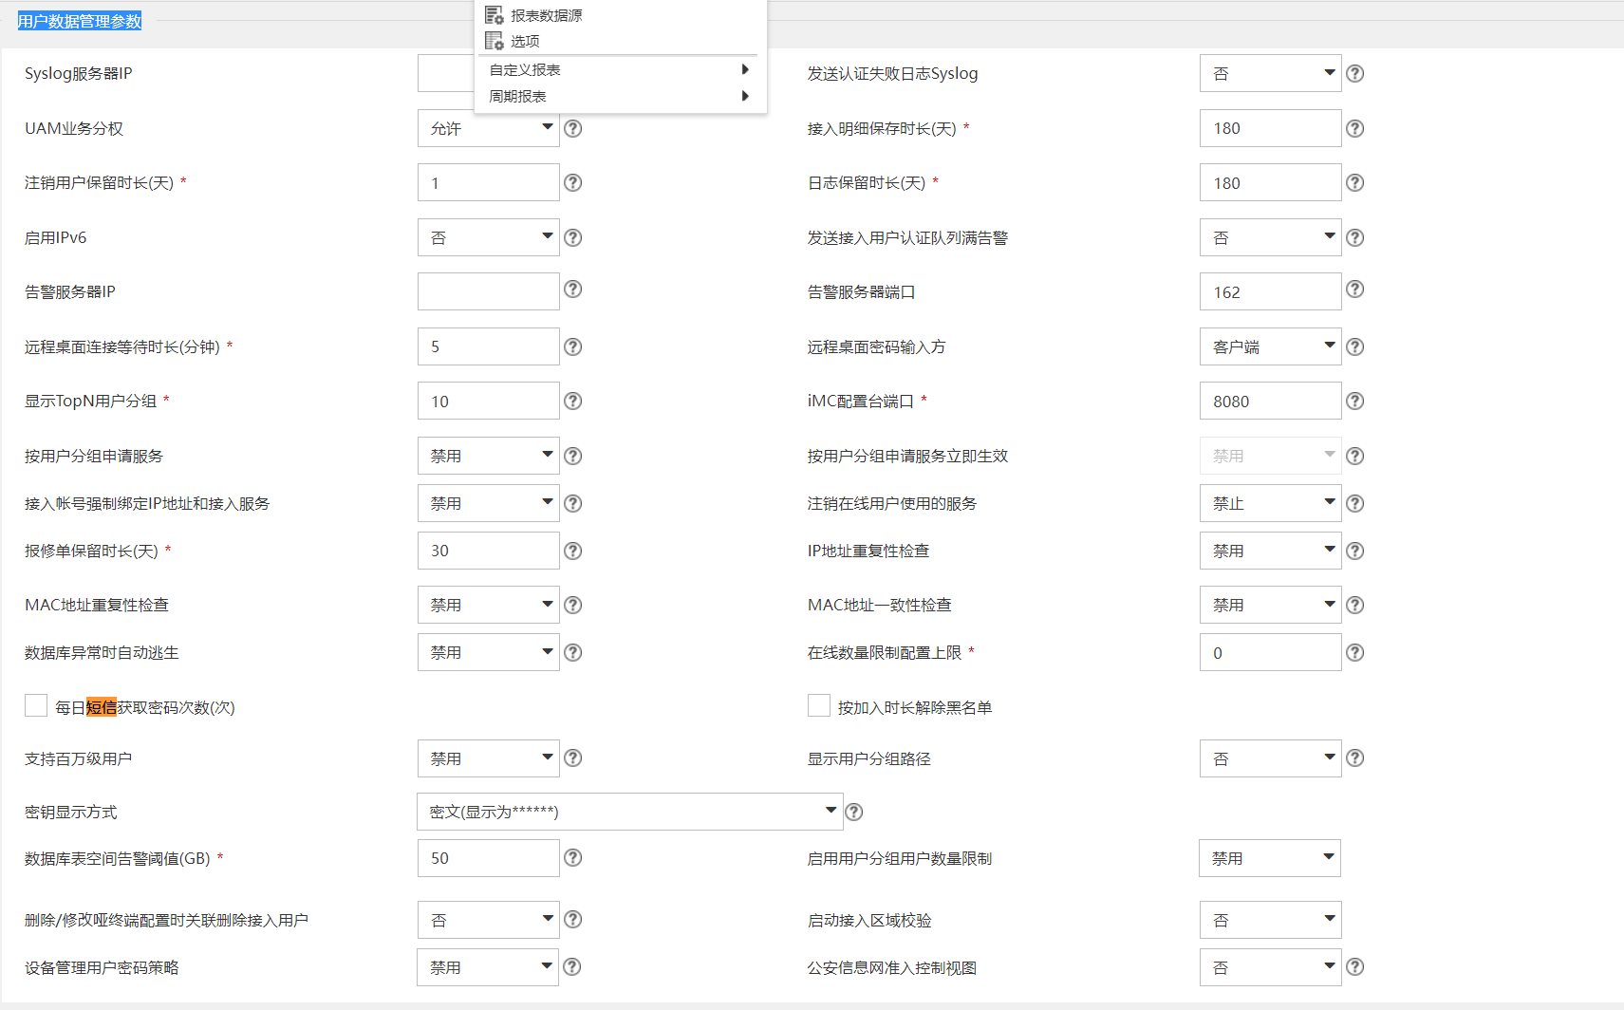Image resolution: width=1624 pixels, height=1010 pixels.
Task: Focus the 日志保留时长(天) field
Action: [1270, 182]
